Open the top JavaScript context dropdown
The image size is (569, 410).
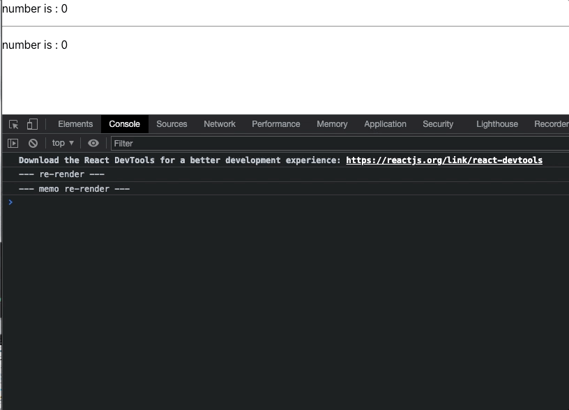(x=63, y=143)
